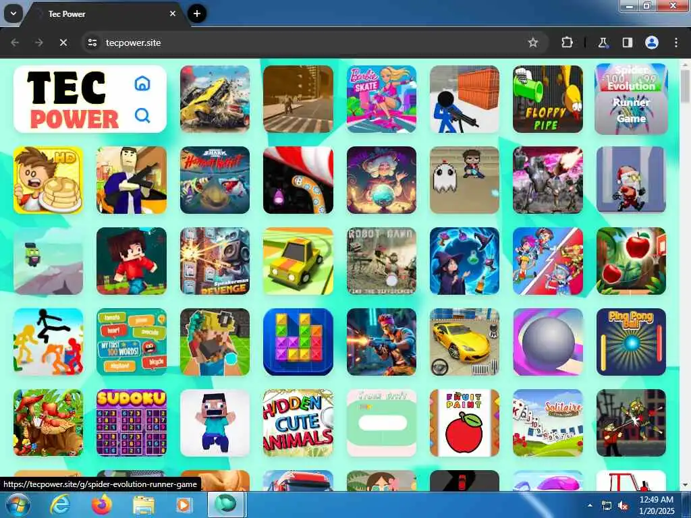Screen dimensions: 691x518
Task: Stop loading the page
Action: [63, 42]
